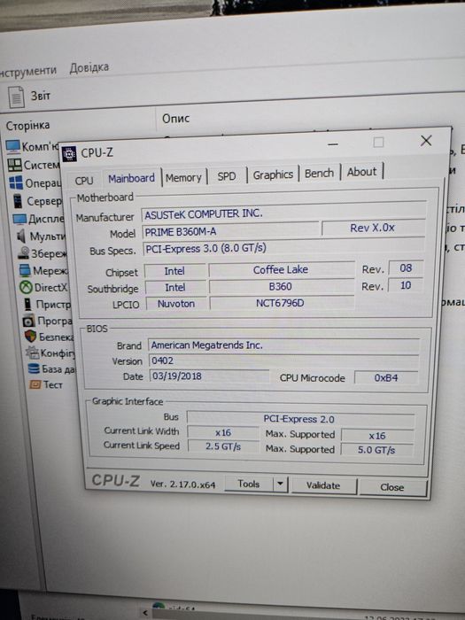Click the BIOS Brand American Megatrends field
Image resolution: width=465 pixels, height=620 pixels.
pyautogui.click(x=283, y=345)
